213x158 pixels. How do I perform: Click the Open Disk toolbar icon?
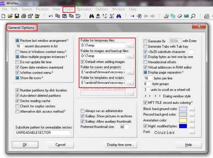(166, 16)
